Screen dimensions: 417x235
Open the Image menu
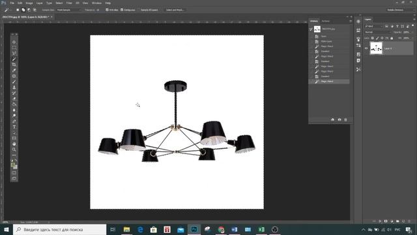coord(29,3)
